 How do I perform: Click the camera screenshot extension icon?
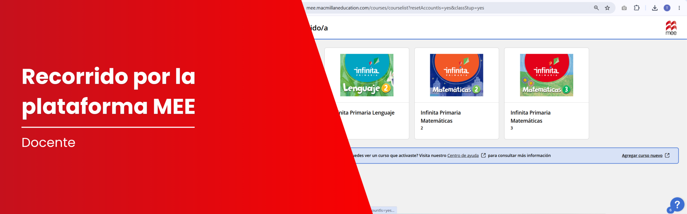point(624,8)
